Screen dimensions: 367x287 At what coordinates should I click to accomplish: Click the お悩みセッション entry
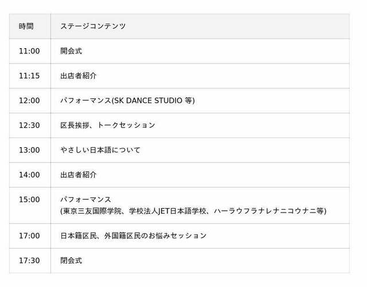pos(134,236)
